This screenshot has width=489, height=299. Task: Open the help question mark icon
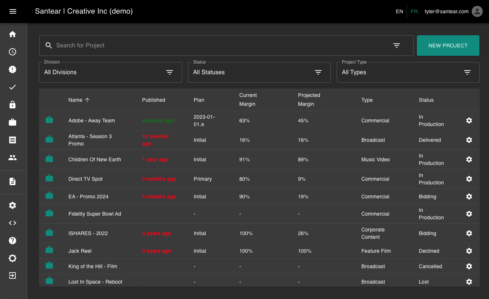13,241
